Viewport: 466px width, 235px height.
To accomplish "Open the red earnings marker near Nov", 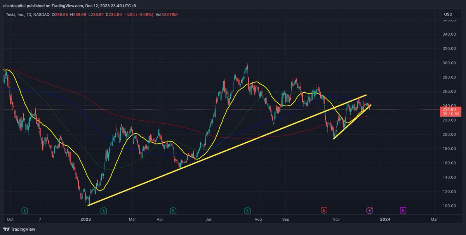I will point(323,211).
